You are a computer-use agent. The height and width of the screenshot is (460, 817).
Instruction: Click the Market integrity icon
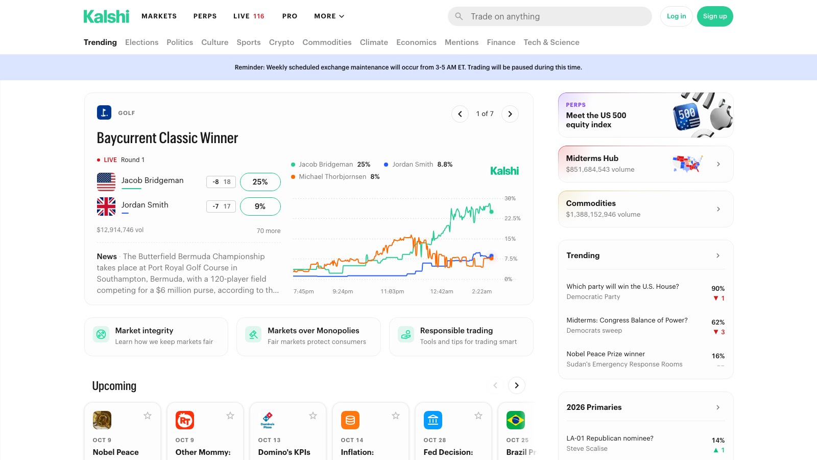101,334
